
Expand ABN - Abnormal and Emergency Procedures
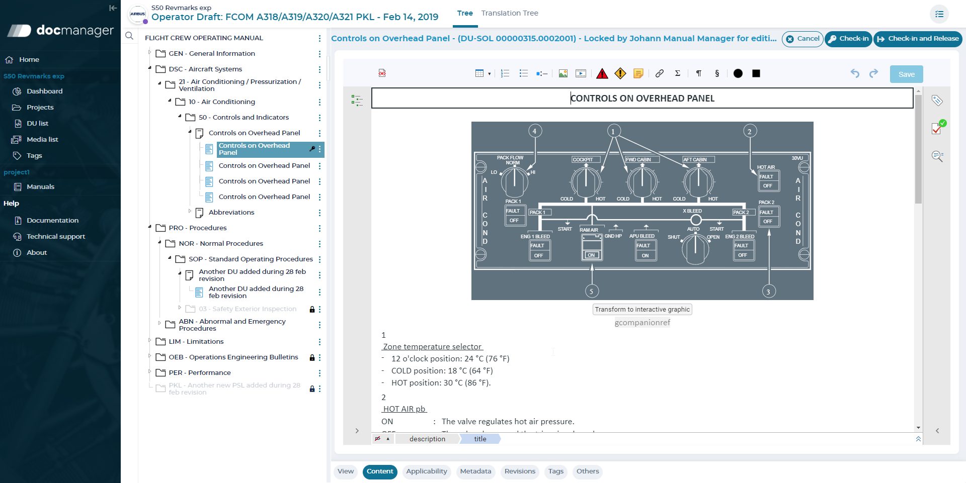click(x=159, y=323)
